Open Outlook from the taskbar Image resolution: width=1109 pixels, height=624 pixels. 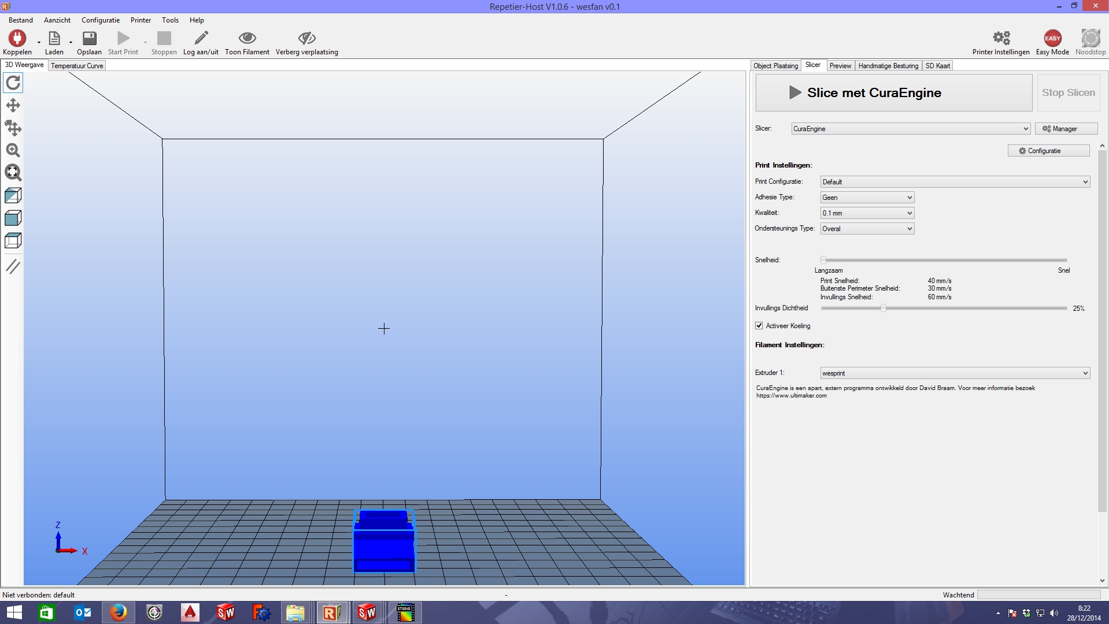(x=83, y=612)
